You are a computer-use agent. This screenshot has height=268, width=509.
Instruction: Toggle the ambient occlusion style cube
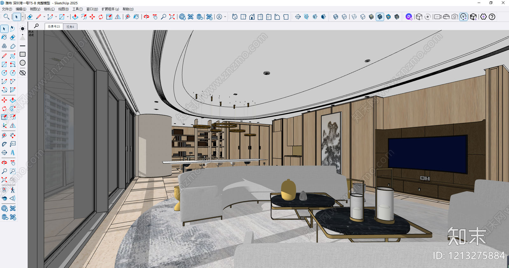click(397, 17)
